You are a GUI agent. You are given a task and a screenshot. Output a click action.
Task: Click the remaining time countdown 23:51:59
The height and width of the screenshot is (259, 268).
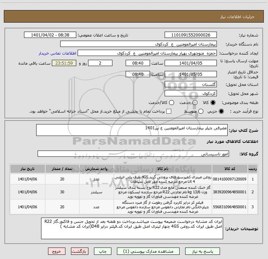pos(64,63)
